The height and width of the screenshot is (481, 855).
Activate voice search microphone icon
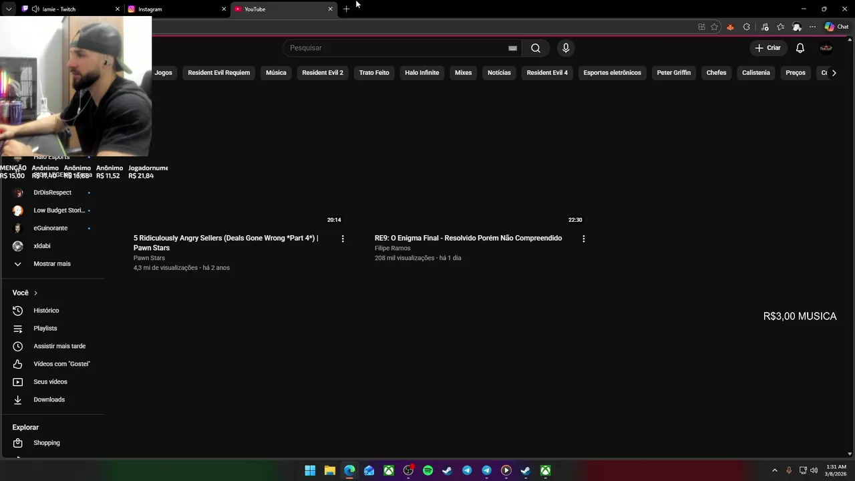[x=566, y=48]
